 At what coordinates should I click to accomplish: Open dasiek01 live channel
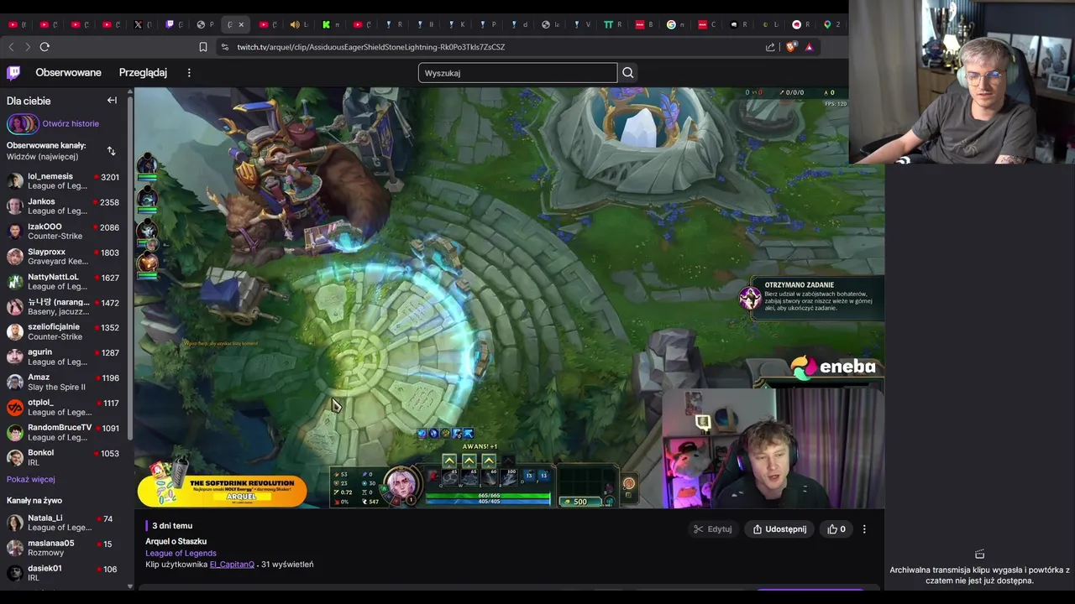[65, 573]
